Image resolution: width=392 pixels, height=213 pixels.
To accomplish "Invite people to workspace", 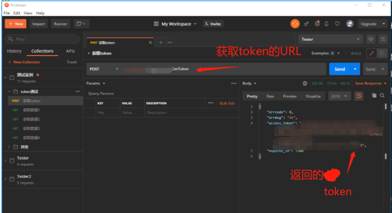I will pyautogui.click(x=213, y=24).
